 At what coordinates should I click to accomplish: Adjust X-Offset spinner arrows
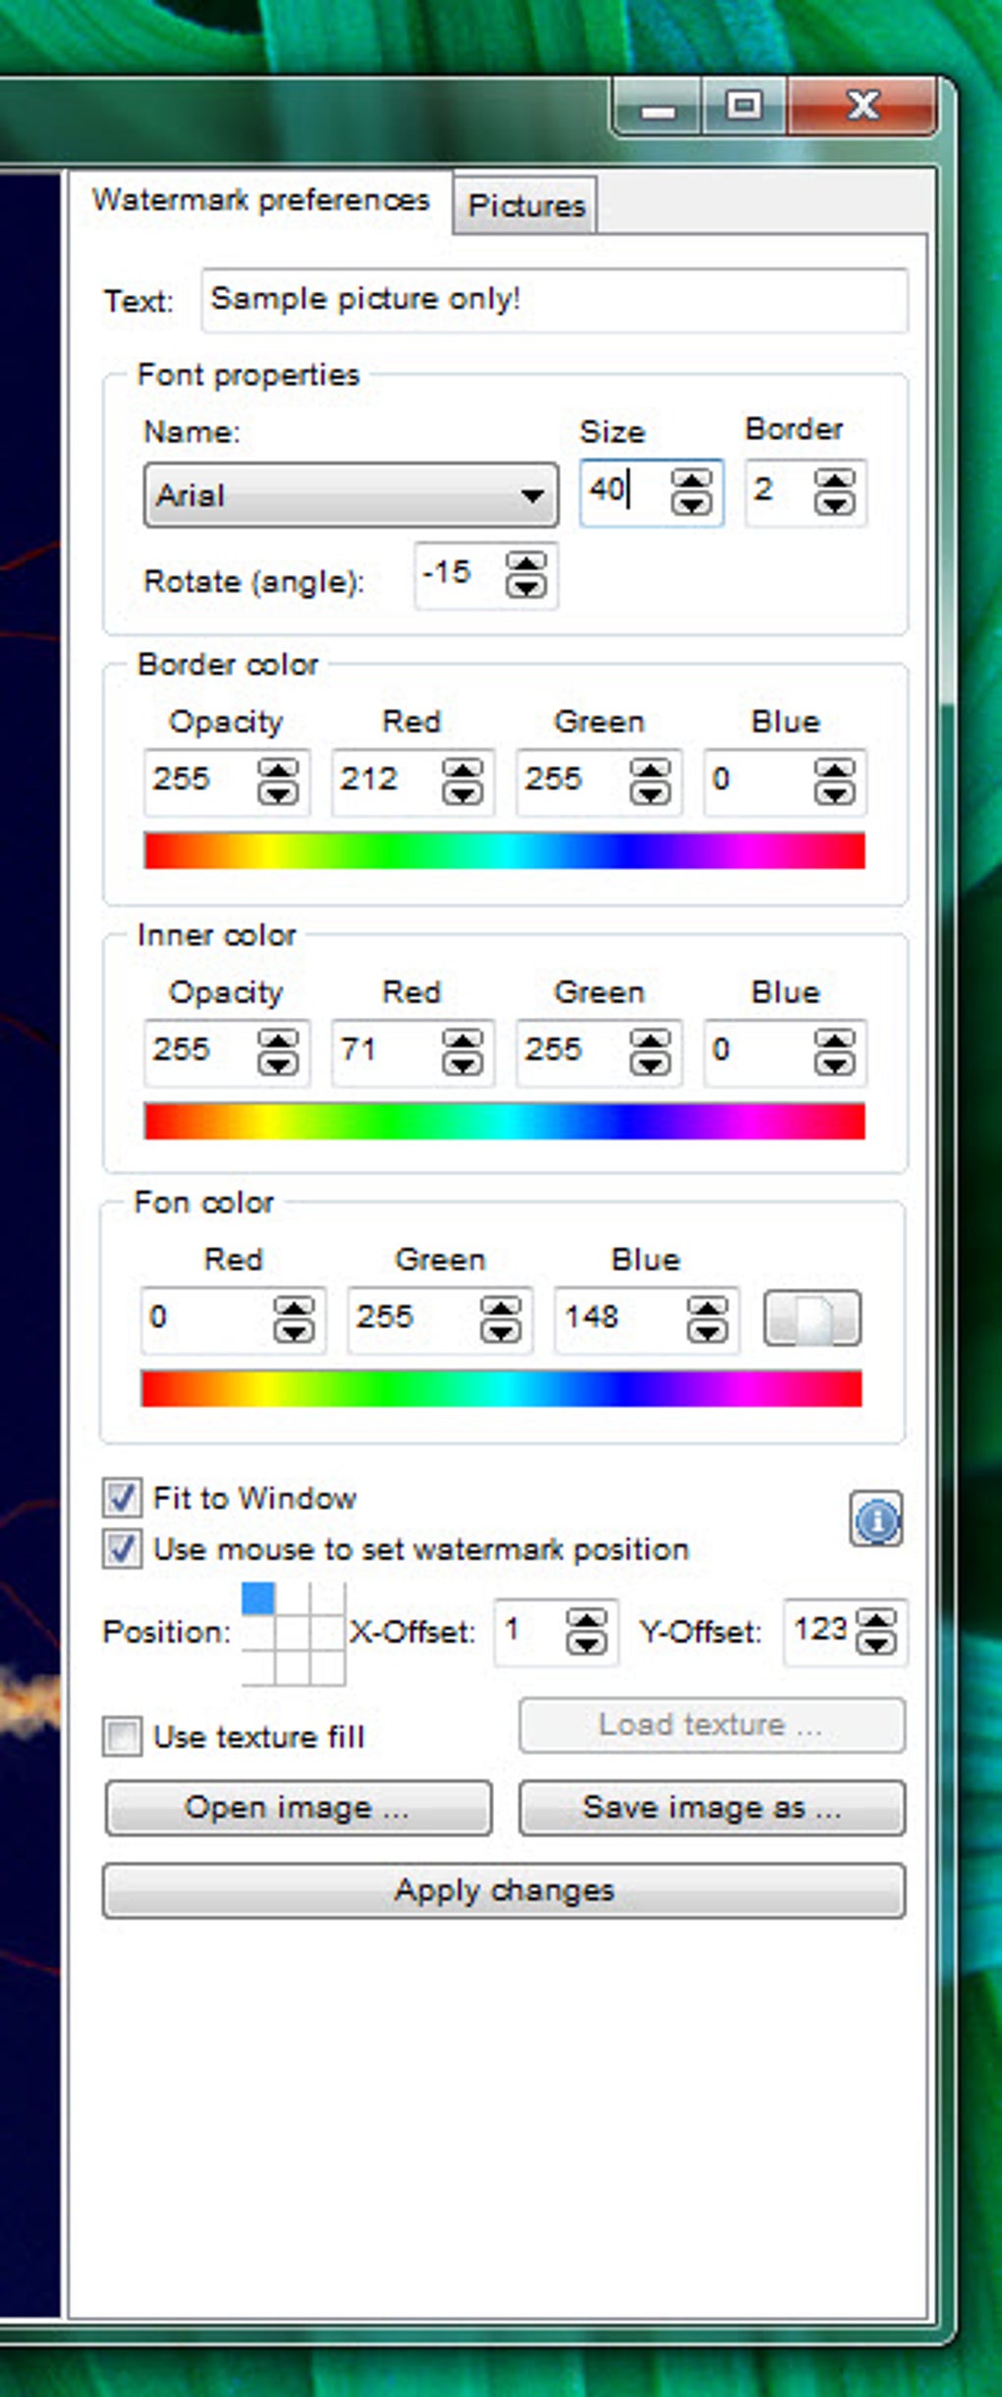[586, 1632]
